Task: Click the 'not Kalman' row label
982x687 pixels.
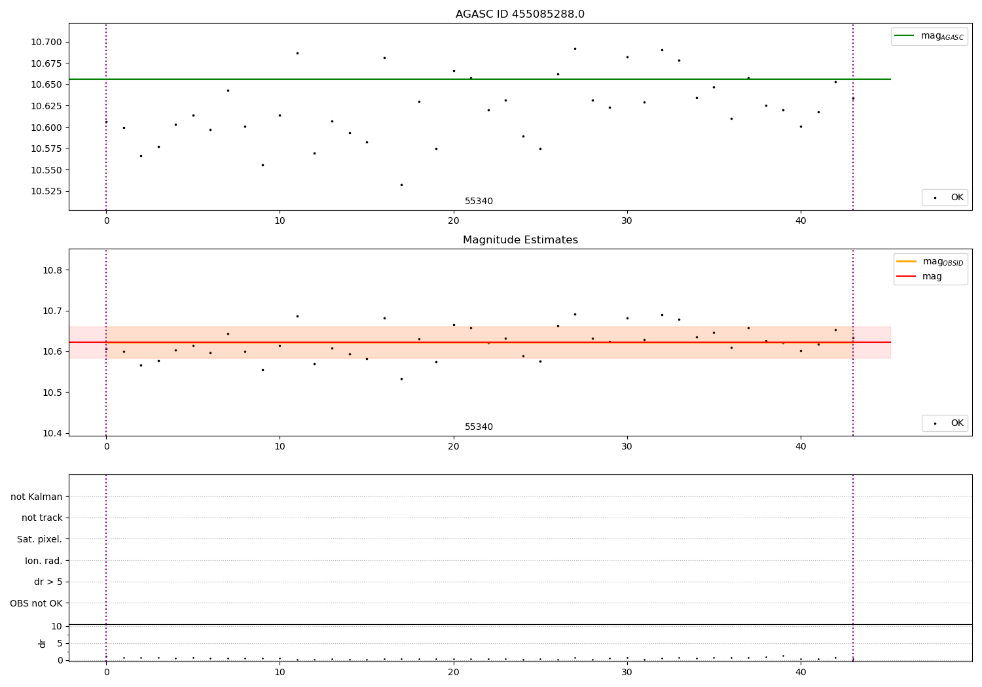Action: [36, 497]
